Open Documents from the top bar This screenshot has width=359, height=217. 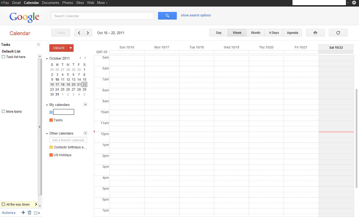[x=50, y=3]
